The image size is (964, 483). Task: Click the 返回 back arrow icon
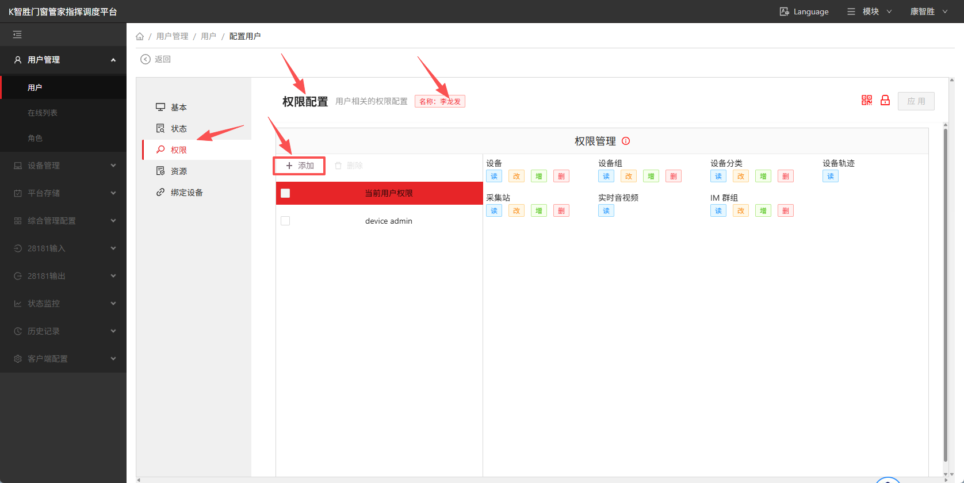pyautogui.click(x=146, y=59)
